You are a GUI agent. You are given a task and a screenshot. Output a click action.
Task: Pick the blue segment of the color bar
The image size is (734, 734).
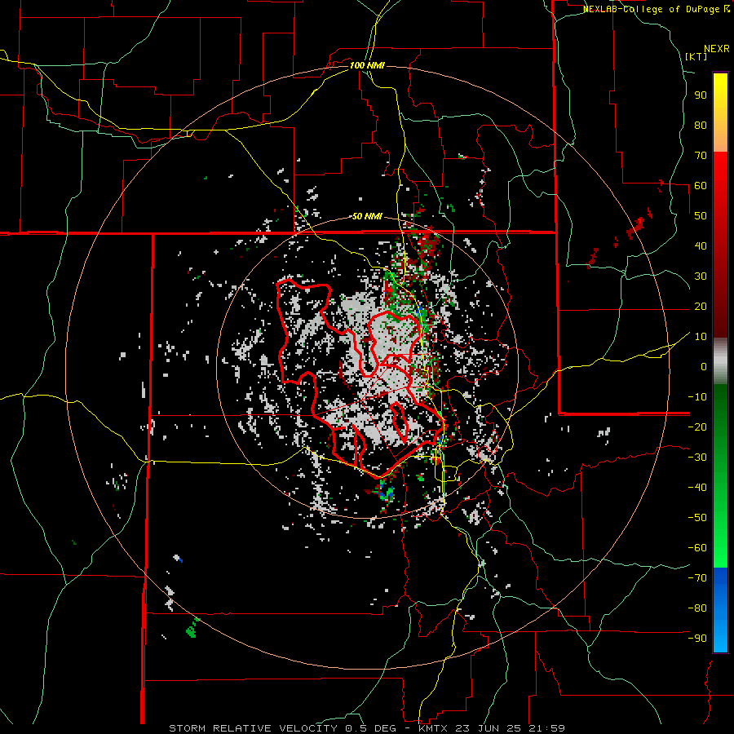point(720,609)
